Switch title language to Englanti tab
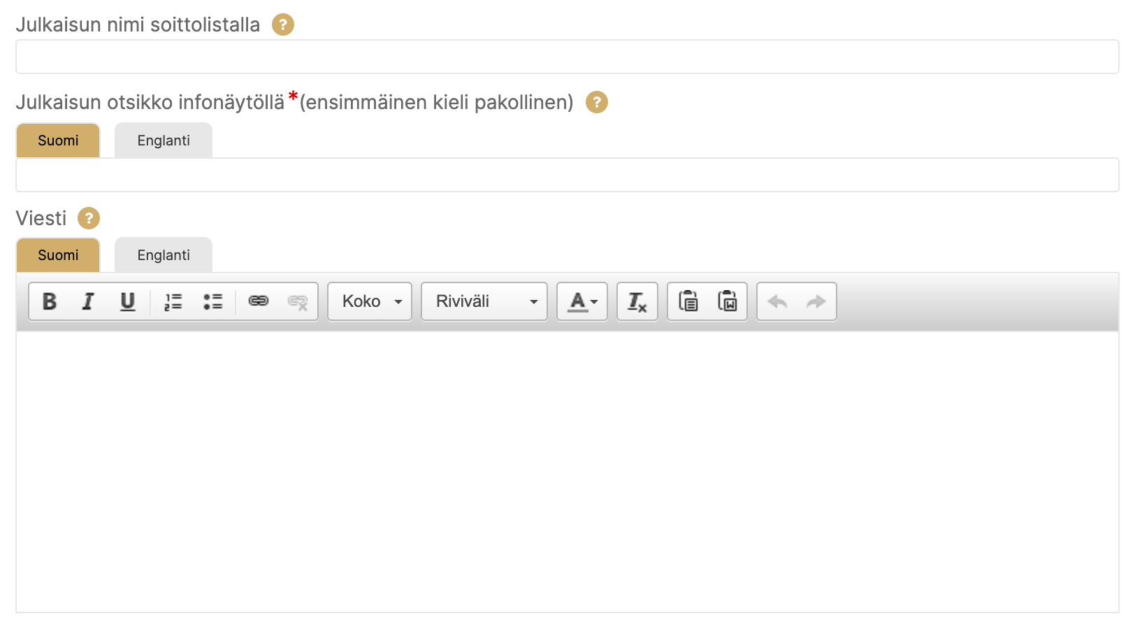This screenshot has width=1142, height=632. pyautogui.click(x=164, y=141)
